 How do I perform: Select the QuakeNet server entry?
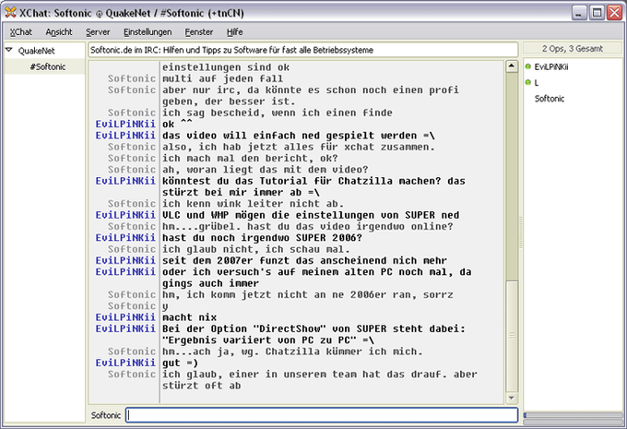pyautogui.click(x=36, y=51)
